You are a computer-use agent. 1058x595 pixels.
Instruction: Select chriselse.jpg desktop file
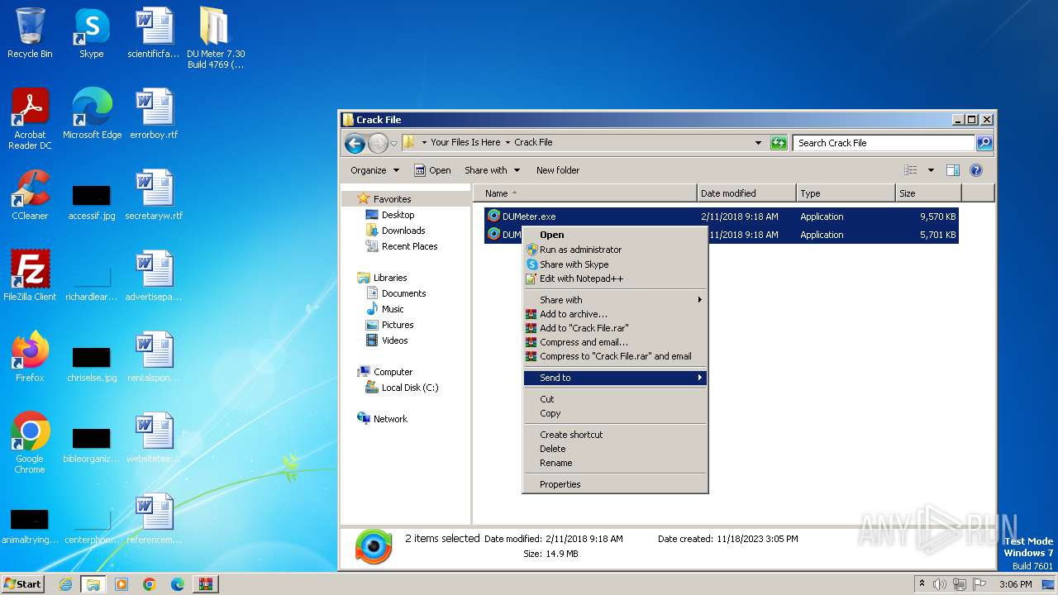click(x=92, y=364)
